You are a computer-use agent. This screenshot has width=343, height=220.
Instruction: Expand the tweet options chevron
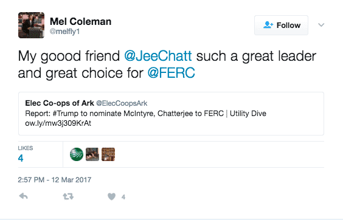coord(321,25)
